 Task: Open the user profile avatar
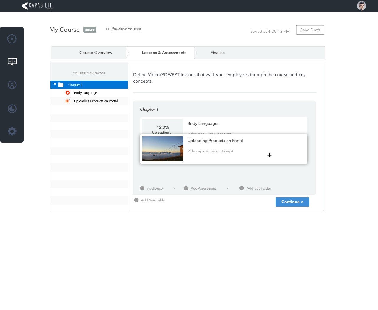point(361,6)
